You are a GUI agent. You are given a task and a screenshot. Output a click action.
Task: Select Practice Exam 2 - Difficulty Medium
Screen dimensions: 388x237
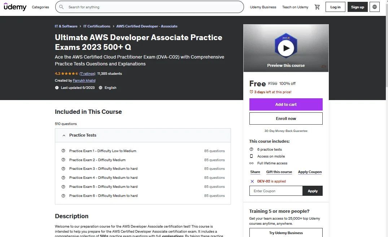[x=97, y=160]
